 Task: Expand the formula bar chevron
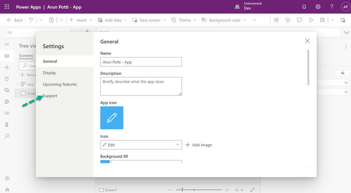346,32
